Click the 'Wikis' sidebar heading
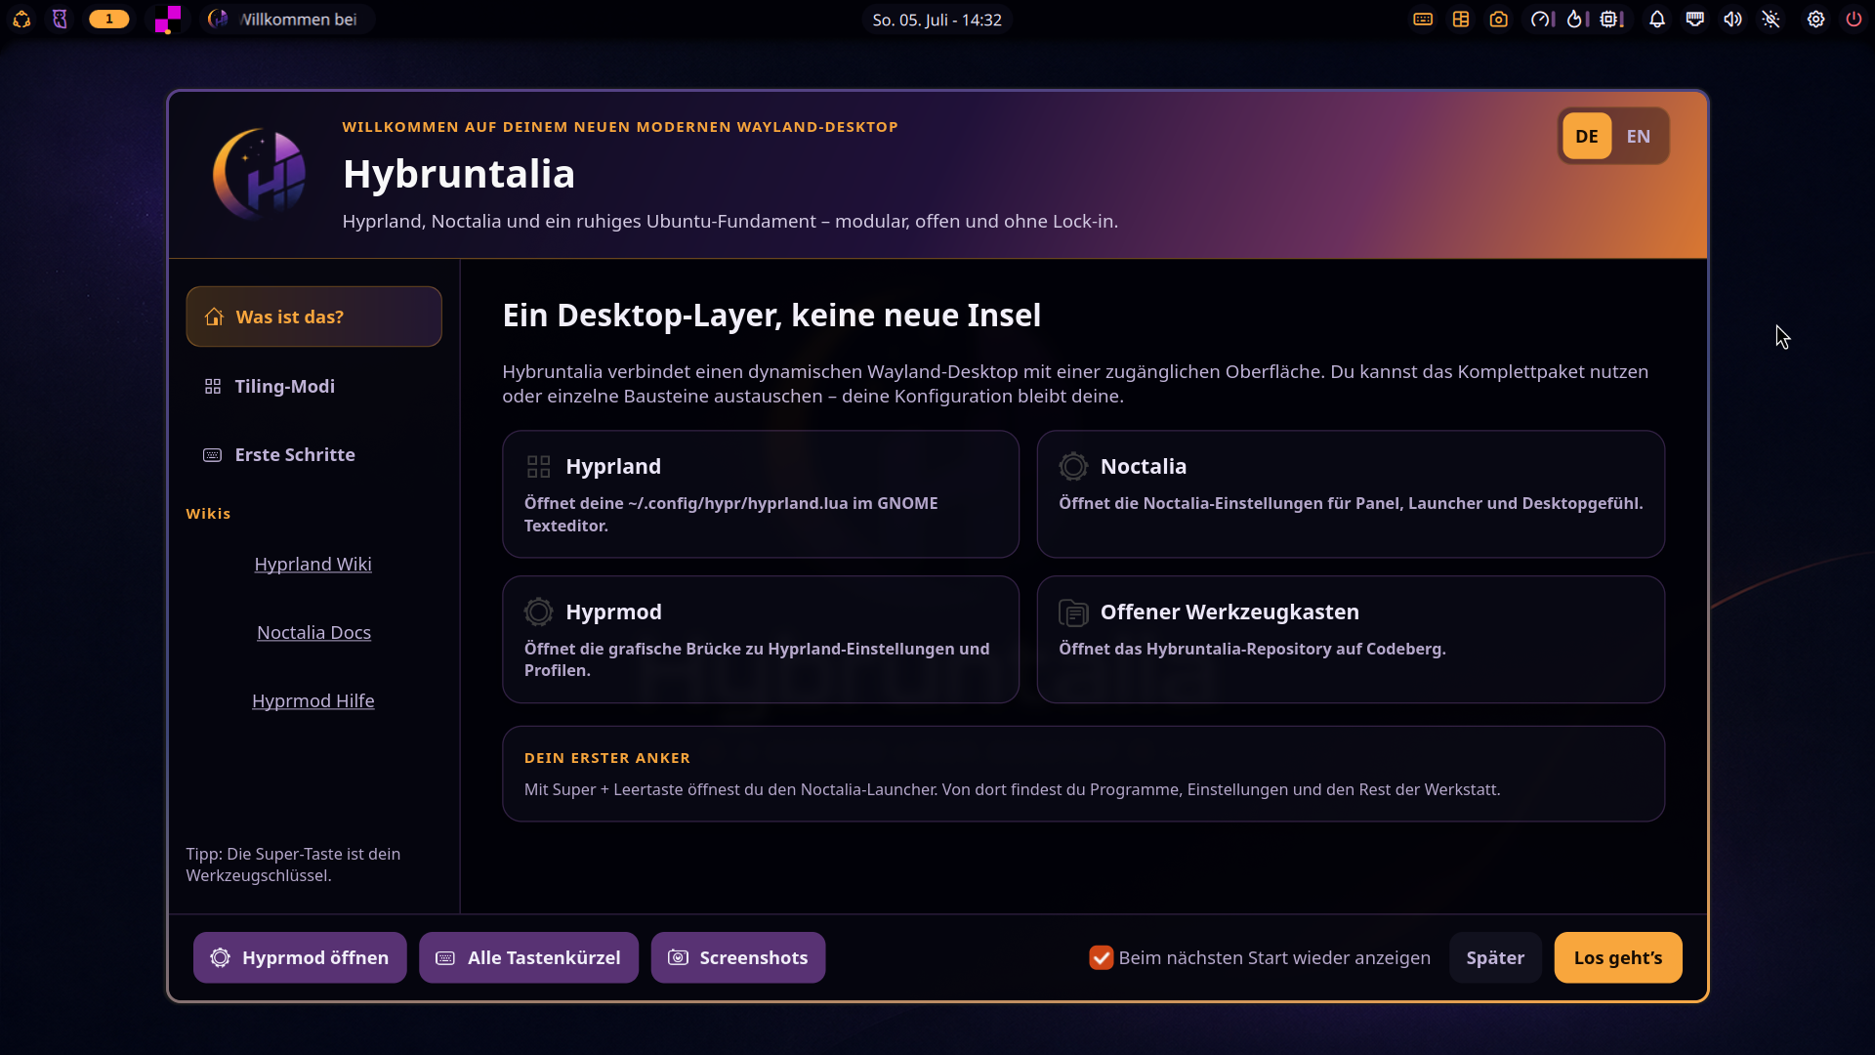 coord(208,514)
